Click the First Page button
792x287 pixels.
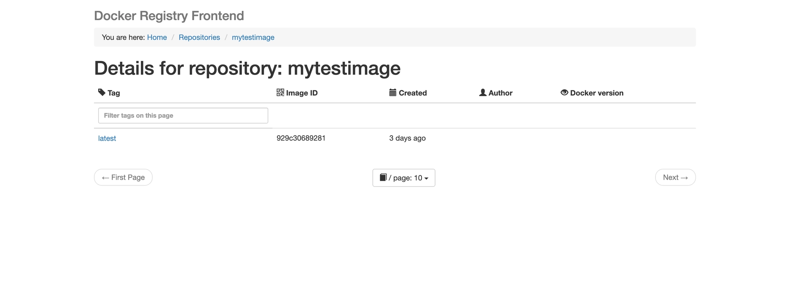coord(123,177)
